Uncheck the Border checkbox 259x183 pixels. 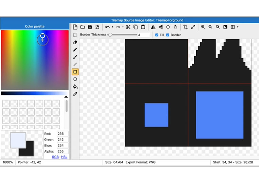(x=168, y=35)
